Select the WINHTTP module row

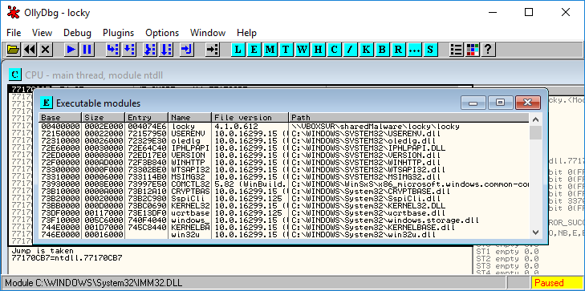(x=284, y=163)
